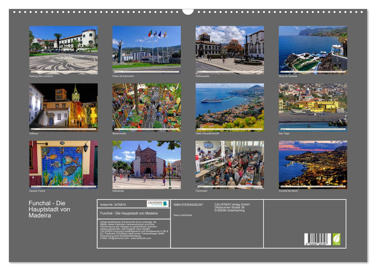Click the address 'Ottobrunner Straße 39'
The height and width of the screenshot is (271, 376).
(230, 208)
